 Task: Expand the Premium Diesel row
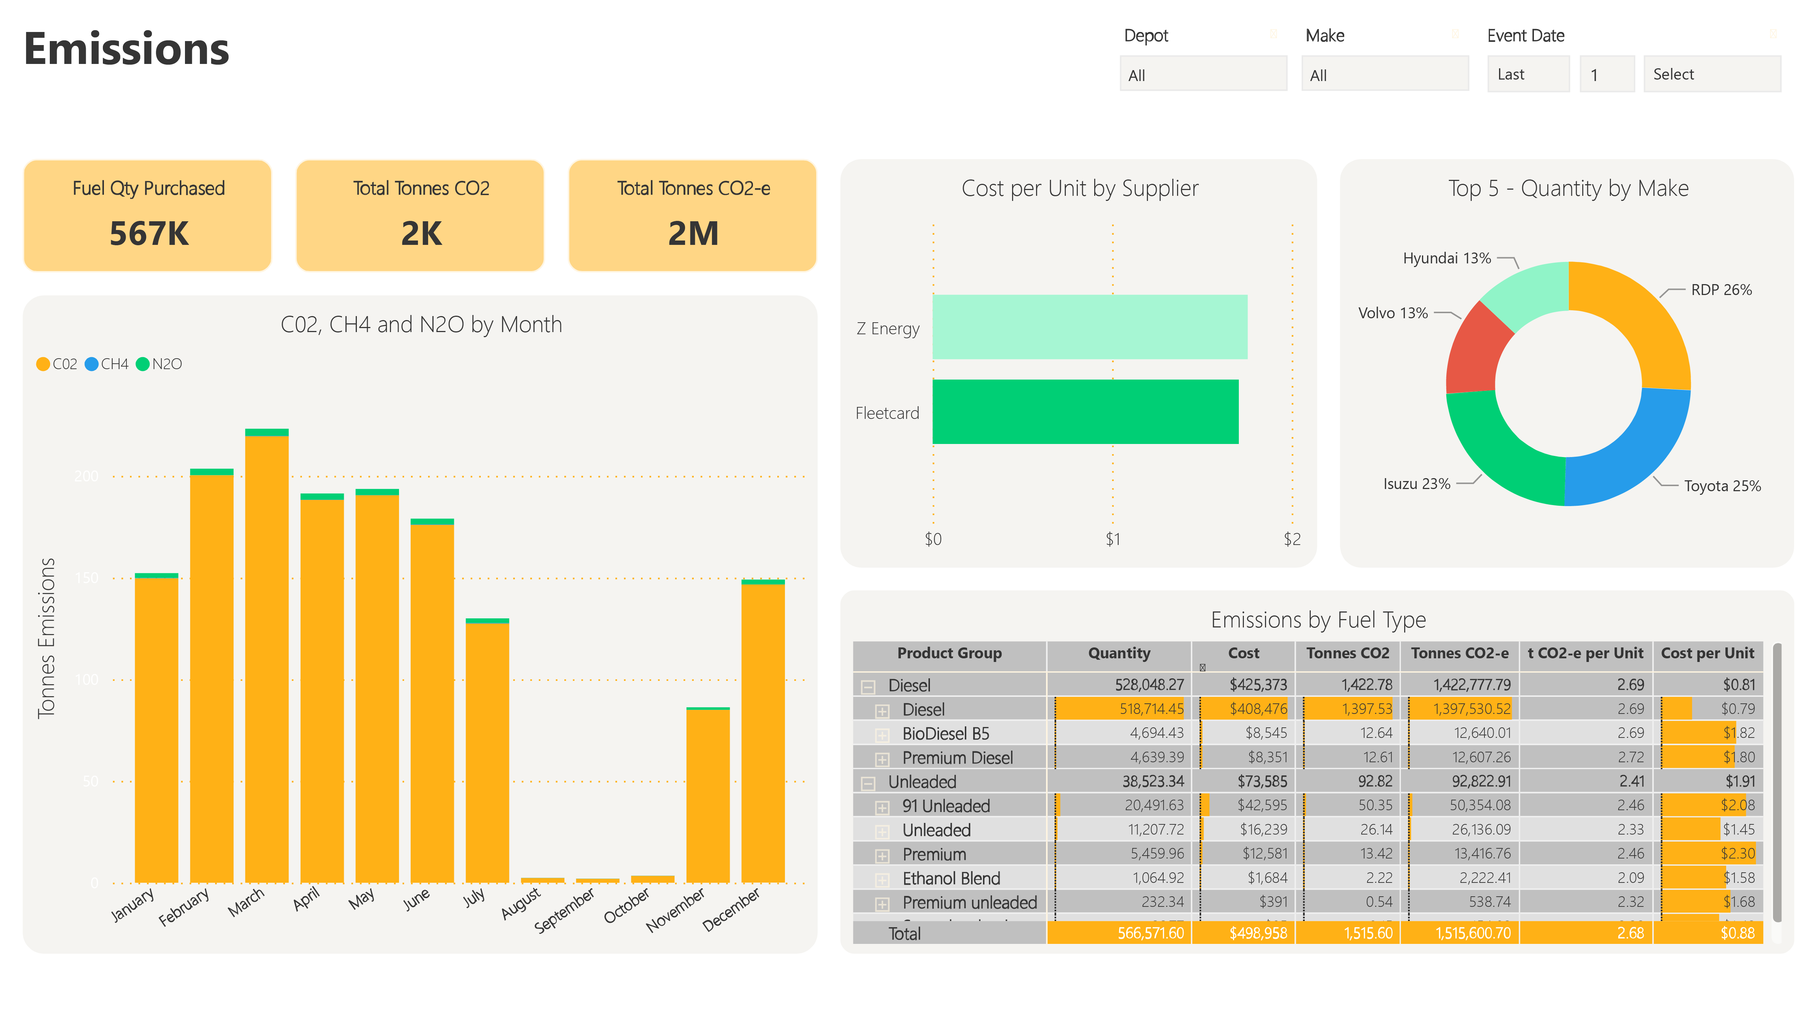[x=882, y=759]
